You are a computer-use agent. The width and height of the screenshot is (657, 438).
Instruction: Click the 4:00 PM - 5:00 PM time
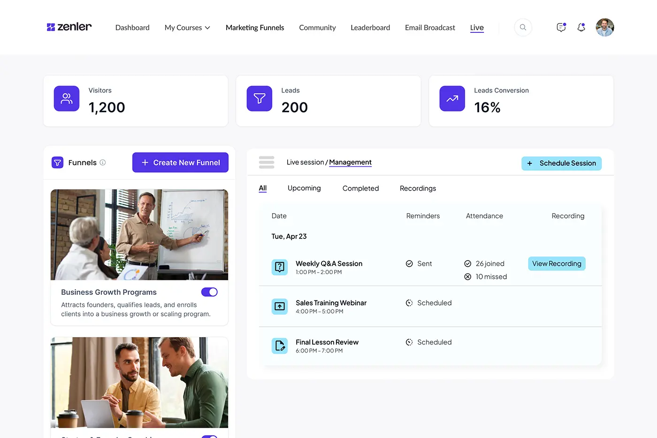tap(320, 312)
